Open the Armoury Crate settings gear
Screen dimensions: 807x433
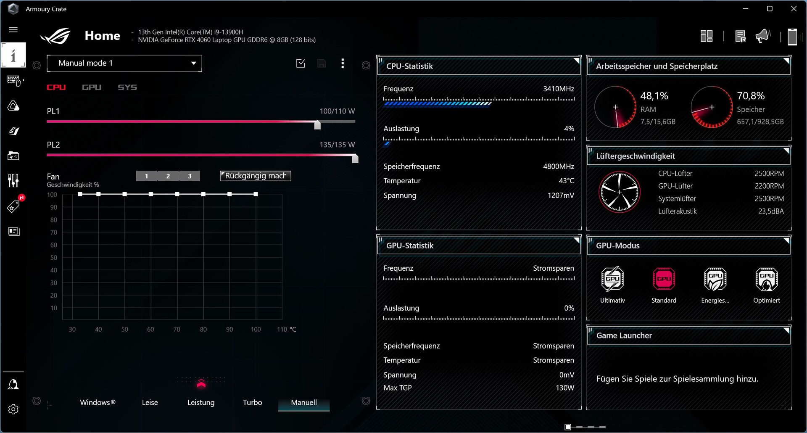pos(14,409)
